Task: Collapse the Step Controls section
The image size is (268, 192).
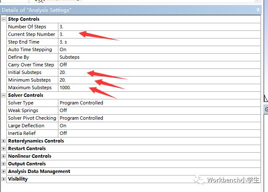Action: 3,19
